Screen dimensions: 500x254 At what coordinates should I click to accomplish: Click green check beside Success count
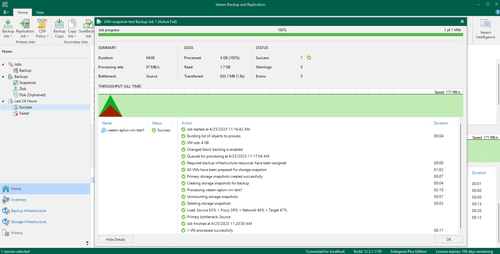tap(309, 58)
